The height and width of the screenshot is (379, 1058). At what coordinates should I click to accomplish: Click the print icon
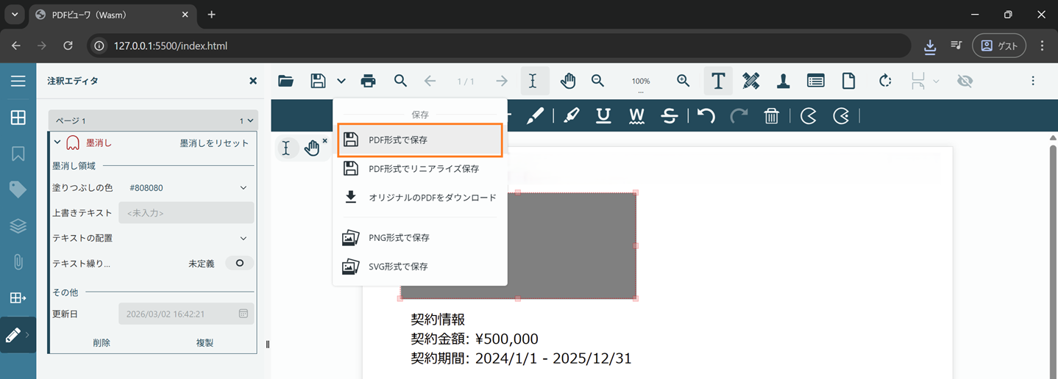tap(369, 81)
